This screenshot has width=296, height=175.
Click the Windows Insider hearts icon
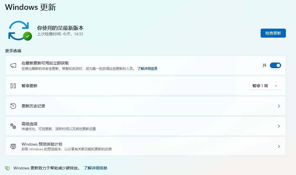[13, 146]
